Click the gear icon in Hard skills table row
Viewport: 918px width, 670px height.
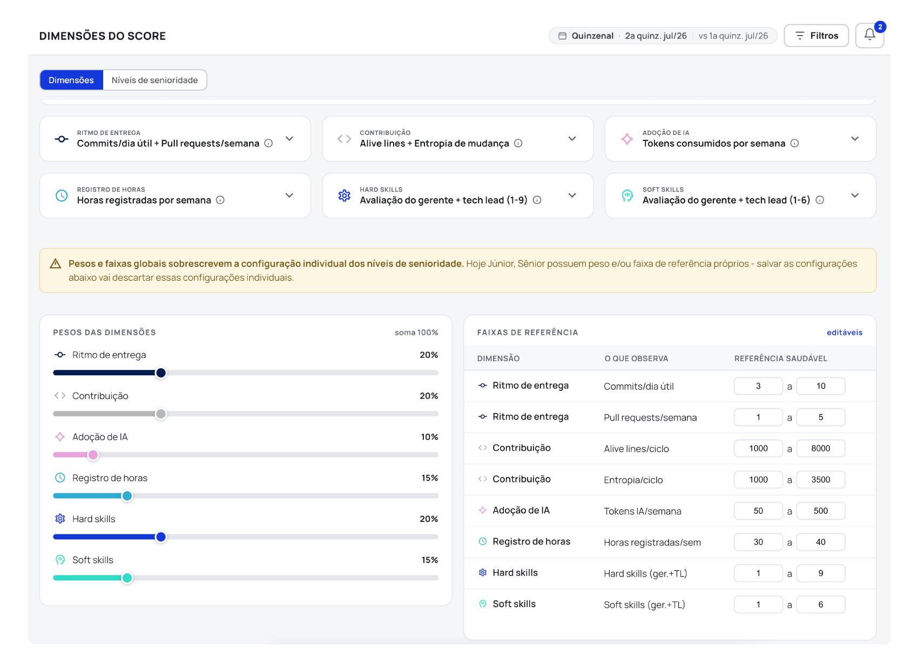pos(483,573)
